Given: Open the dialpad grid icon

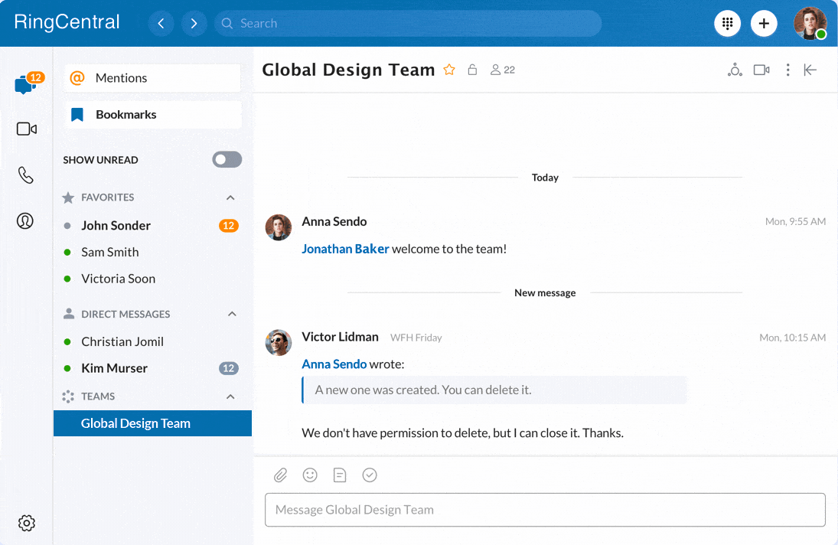Looking at the screenshot, I should click(x=727, y=23).
